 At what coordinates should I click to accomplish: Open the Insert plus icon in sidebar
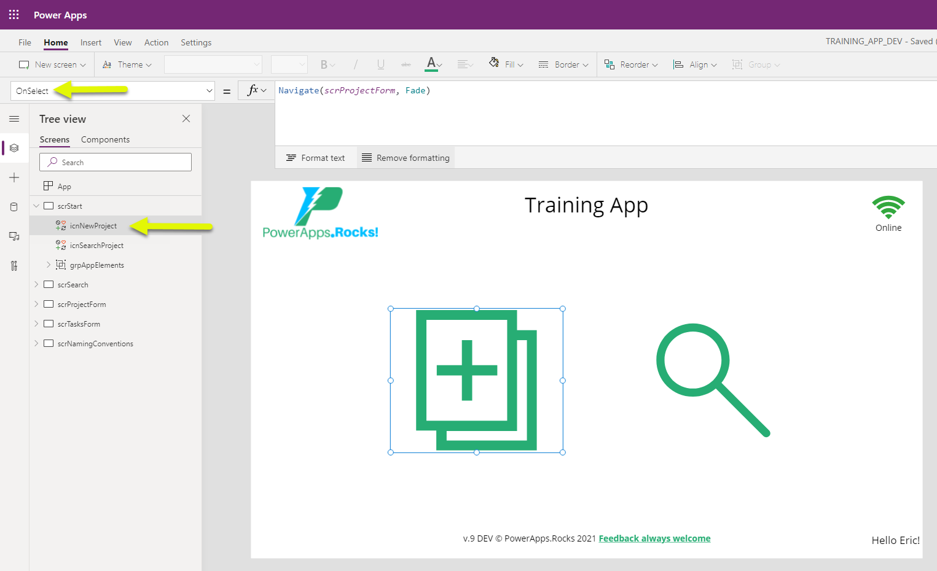tap(14, 177)
